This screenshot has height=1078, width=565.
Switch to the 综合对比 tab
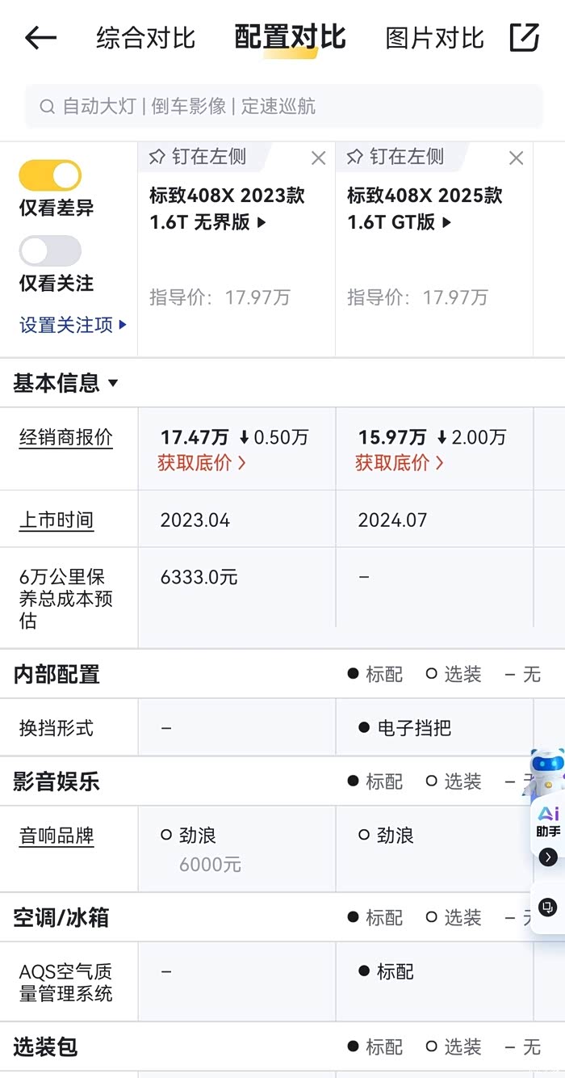[x=145, y=38]
